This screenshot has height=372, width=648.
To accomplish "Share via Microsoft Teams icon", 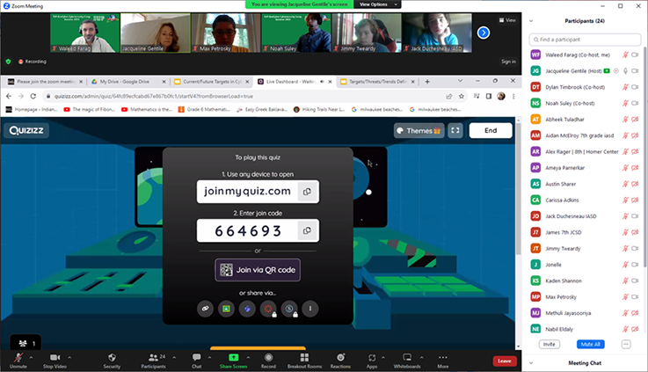I will point(247,309).
